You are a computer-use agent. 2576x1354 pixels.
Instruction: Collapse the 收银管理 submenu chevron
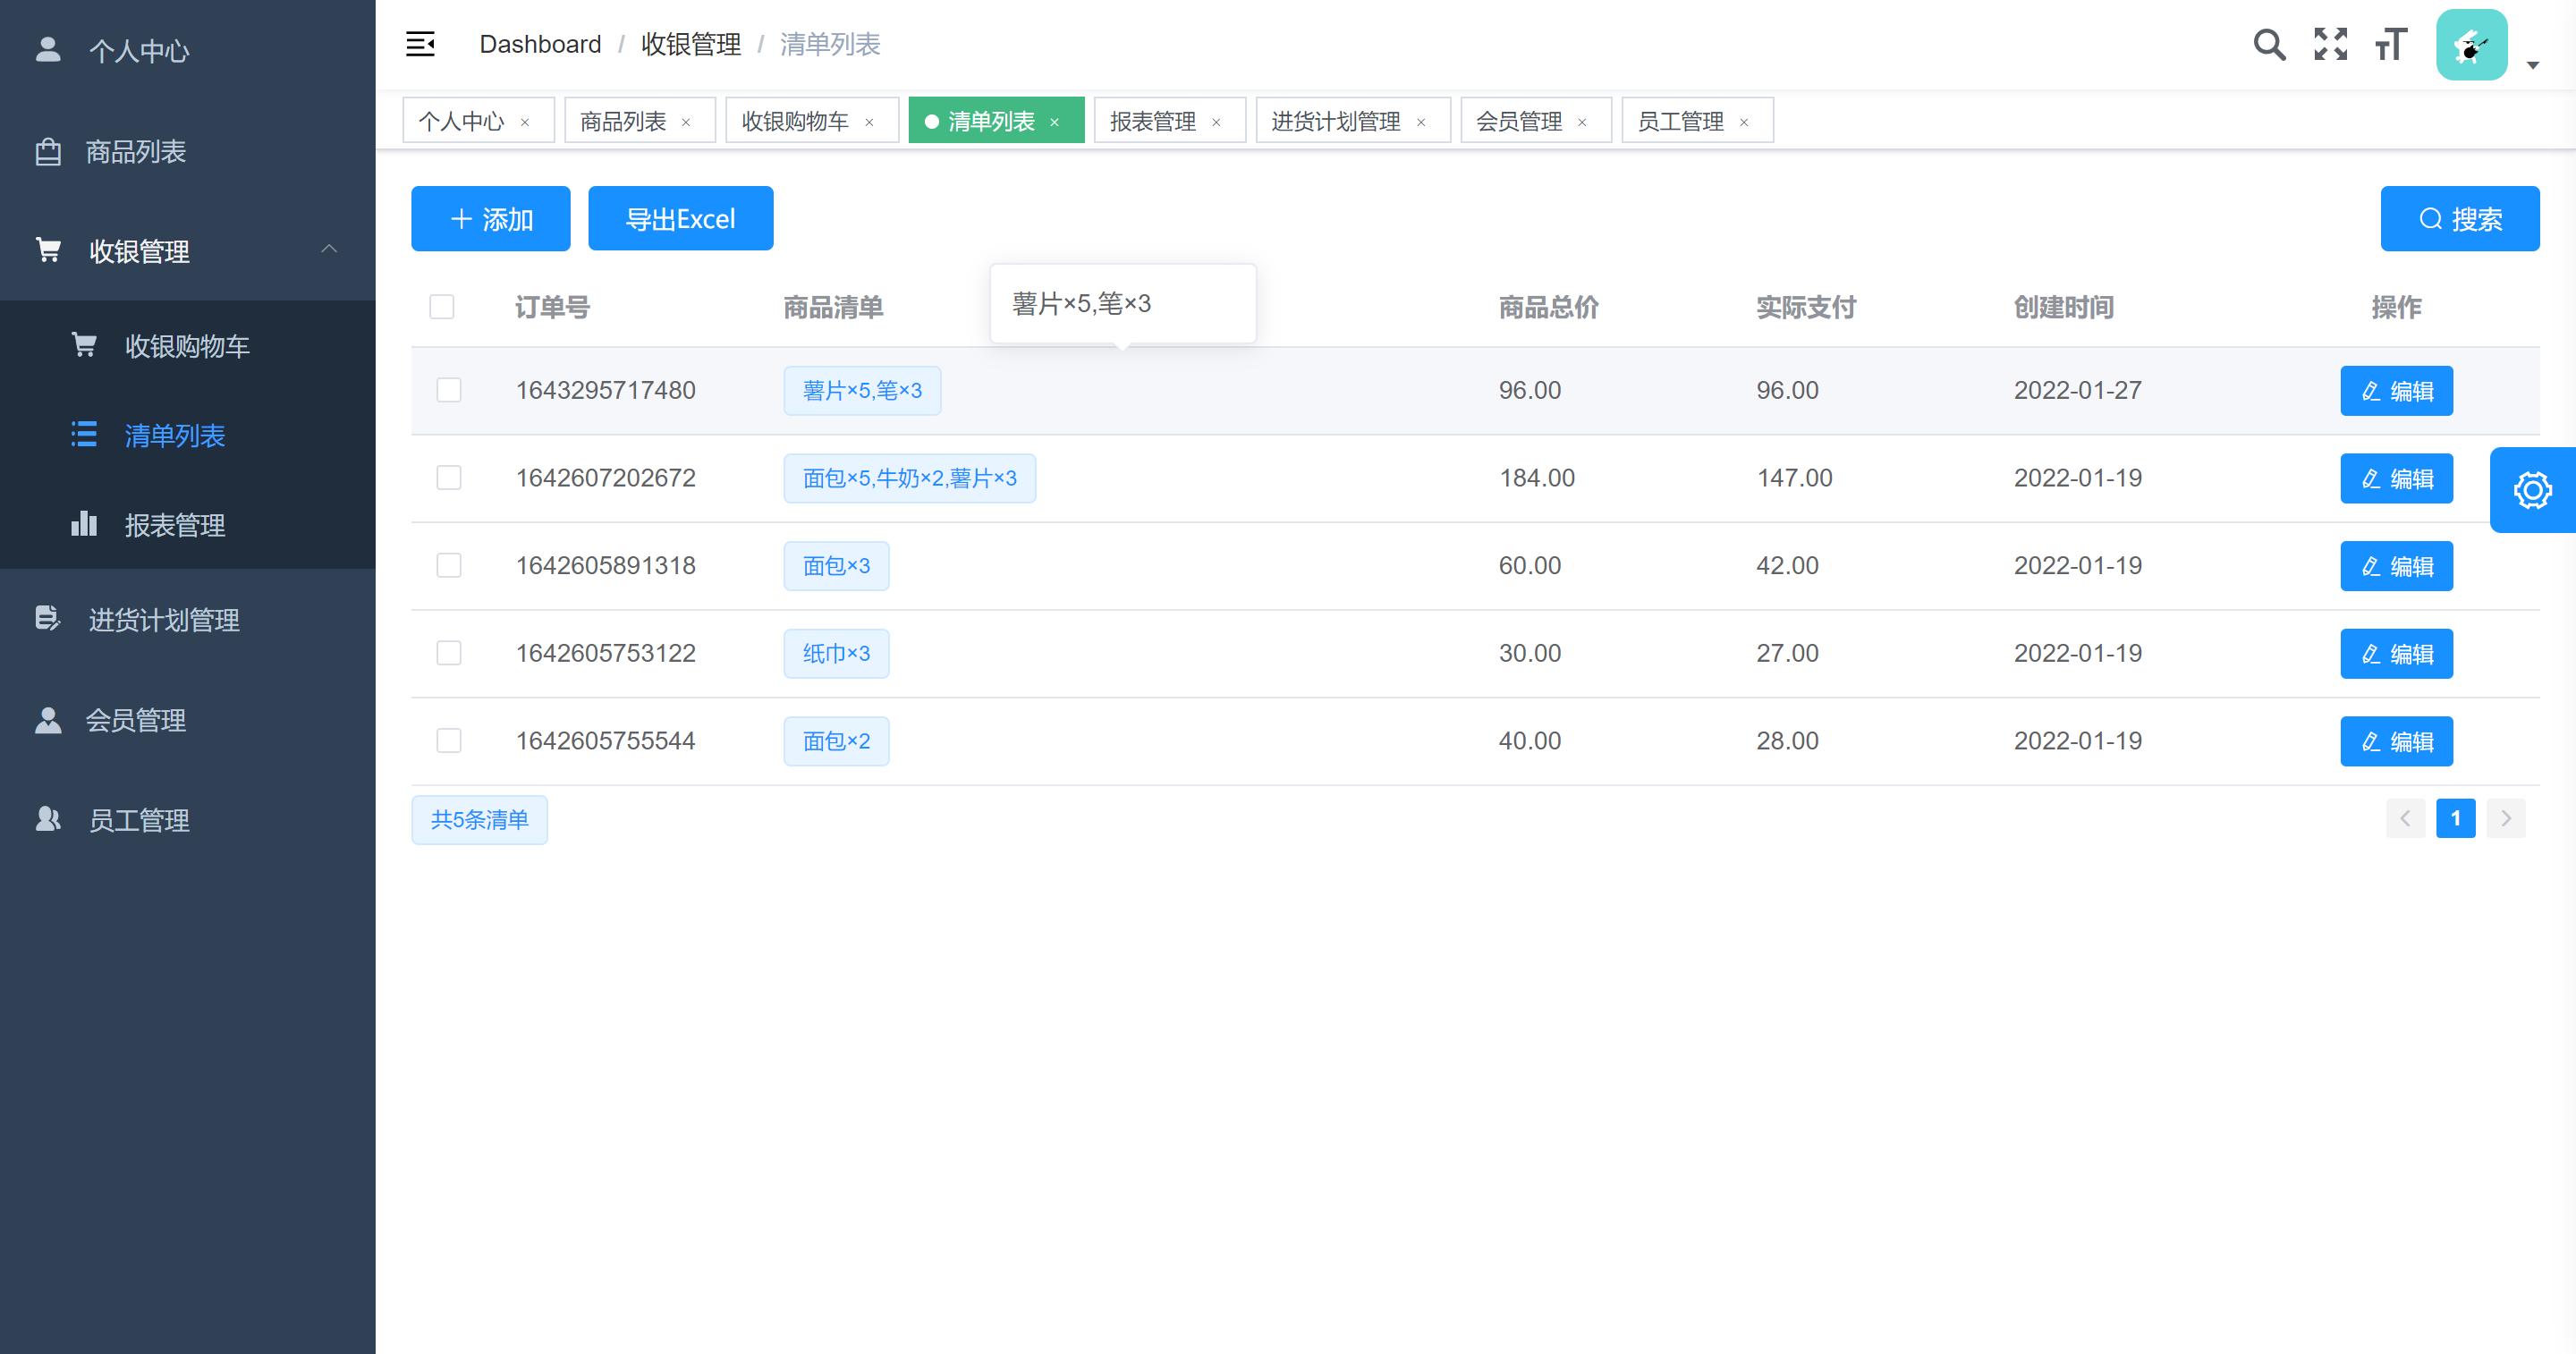[330, 249]
